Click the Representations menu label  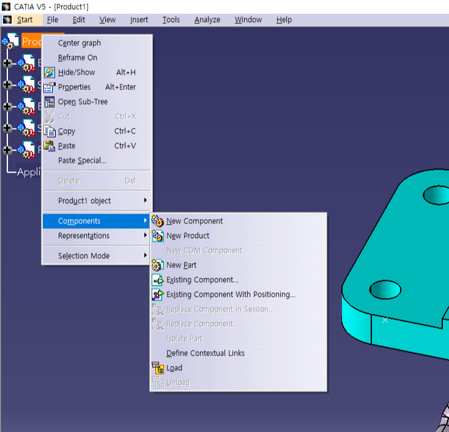click(x=84, y=236)
